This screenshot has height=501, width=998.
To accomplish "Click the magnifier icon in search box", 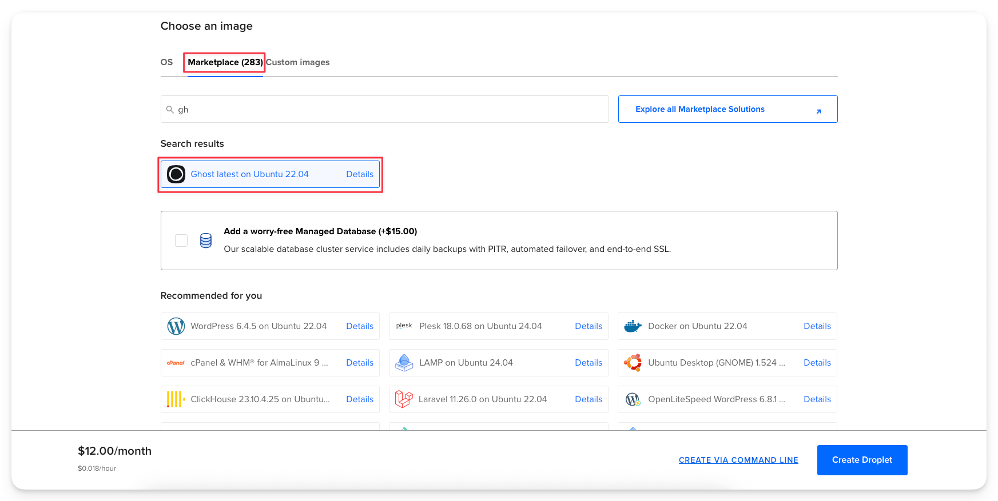I will coord(170,109).
